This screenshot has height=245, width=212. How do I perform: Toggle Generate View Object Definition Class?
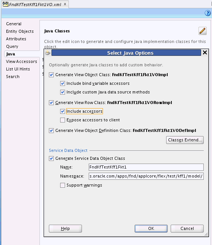(51, 130)
